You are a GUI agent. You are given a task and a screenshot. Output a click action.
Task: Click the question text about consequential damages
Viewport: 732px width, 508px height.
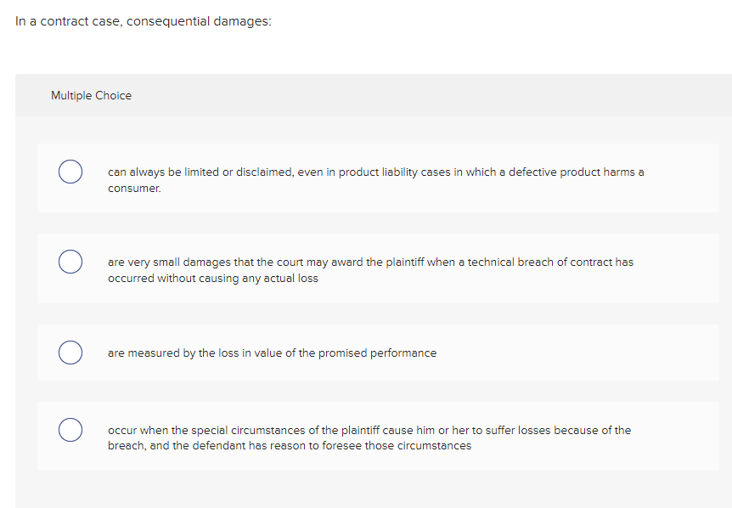click(x=144, y=20)
